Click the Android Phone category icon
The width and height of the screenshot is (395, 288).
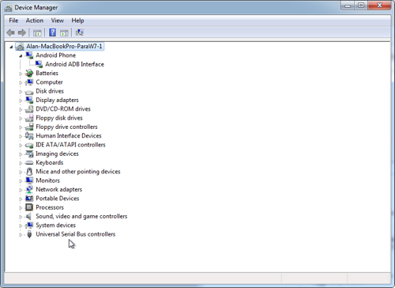point(29,55)
